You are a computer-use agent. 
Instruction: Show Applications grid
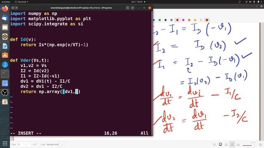5,143
